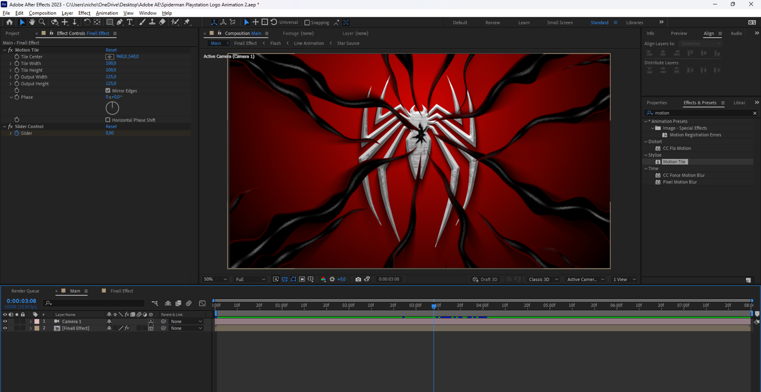Select the Clone Stamp tool
Screen dimensions: 761x392
click(x=152, y=22)
